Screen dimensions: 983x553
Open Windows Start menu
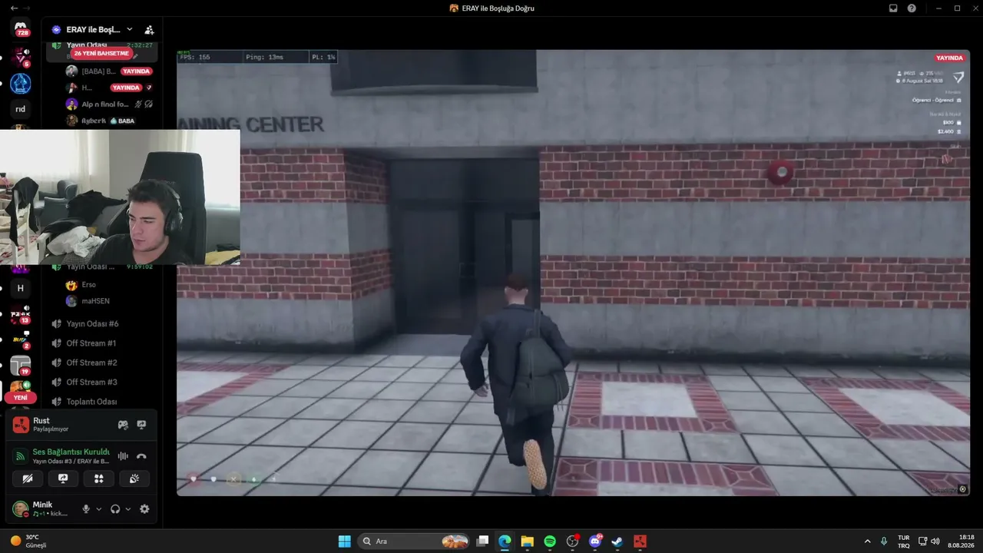[x=345, y=541]
